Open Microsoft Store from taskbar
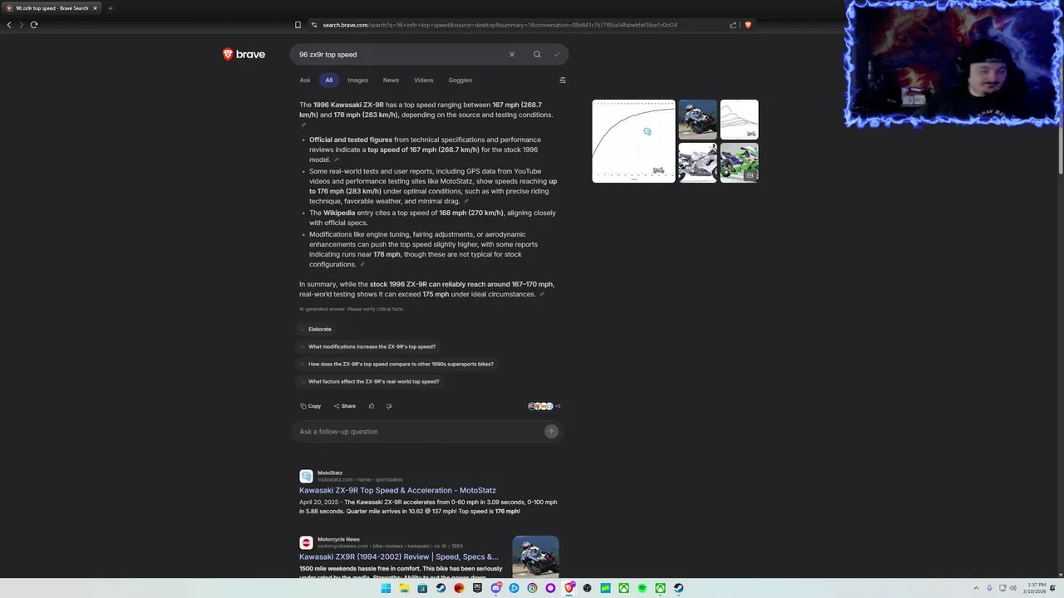The width and height of the screenshot is (1064, 598). [x=422, y=588]
